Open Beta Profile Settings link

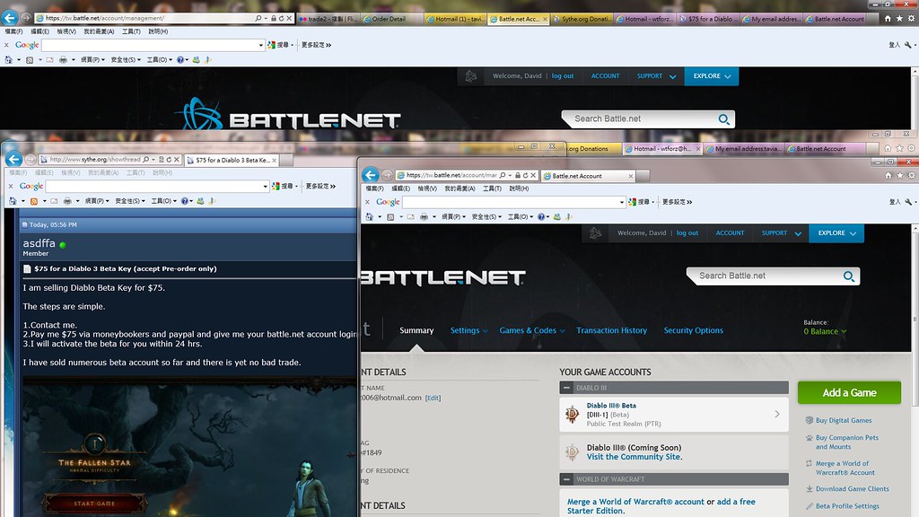(847, 506)
